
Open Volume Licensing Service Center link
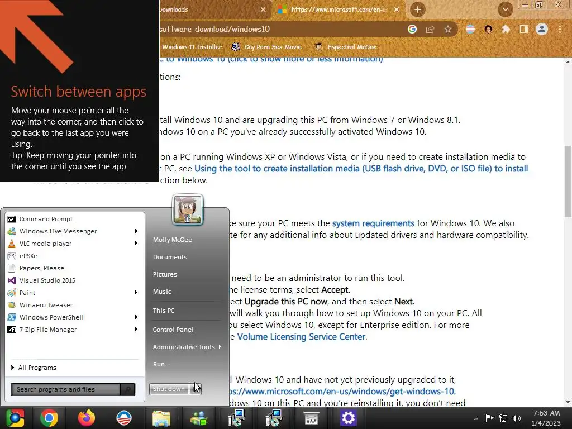pos(301,336)
